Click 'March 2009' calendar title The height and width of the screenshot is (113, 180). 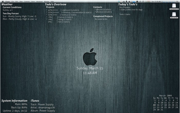[x=165, y=95]
